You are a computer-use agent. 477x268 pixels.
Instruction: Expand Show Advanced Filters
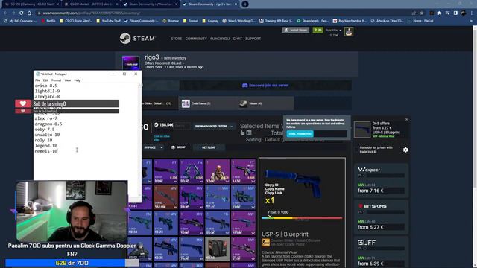pos(214,126)
